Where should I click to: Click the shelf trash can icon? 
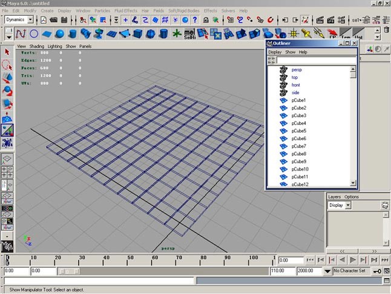point(386,30)
